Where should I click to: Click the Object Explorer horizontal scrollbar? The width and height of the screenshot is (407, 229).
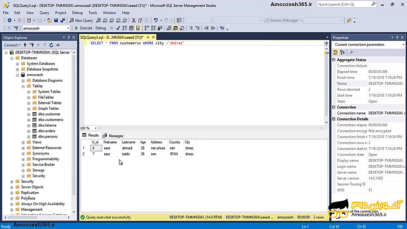(37, 217)
